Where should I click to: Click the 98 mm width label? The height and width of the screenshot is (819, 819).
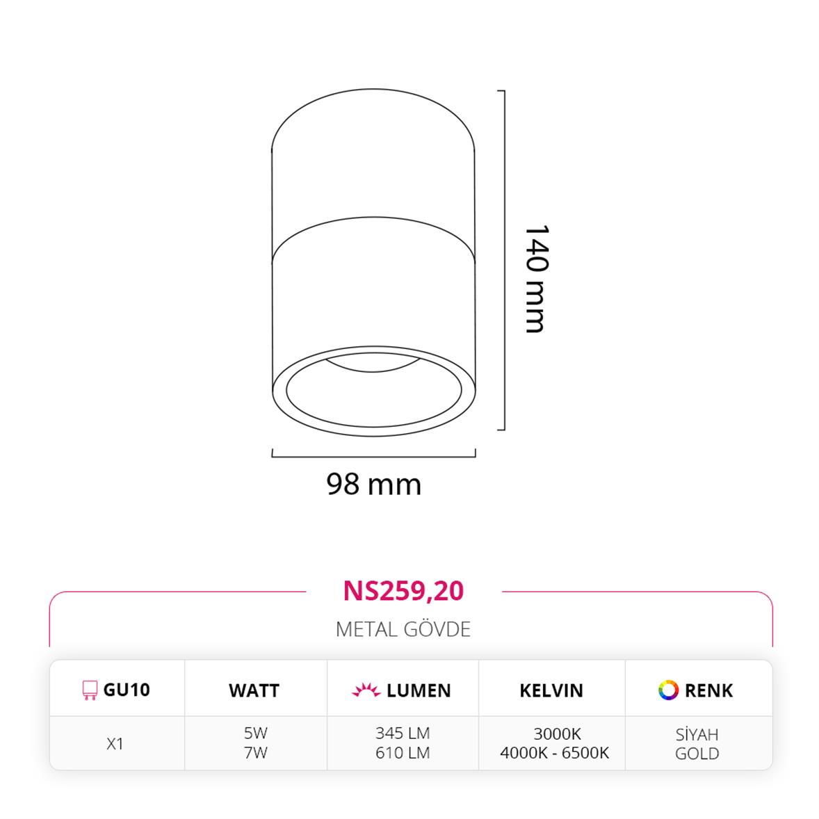(373, 484)
